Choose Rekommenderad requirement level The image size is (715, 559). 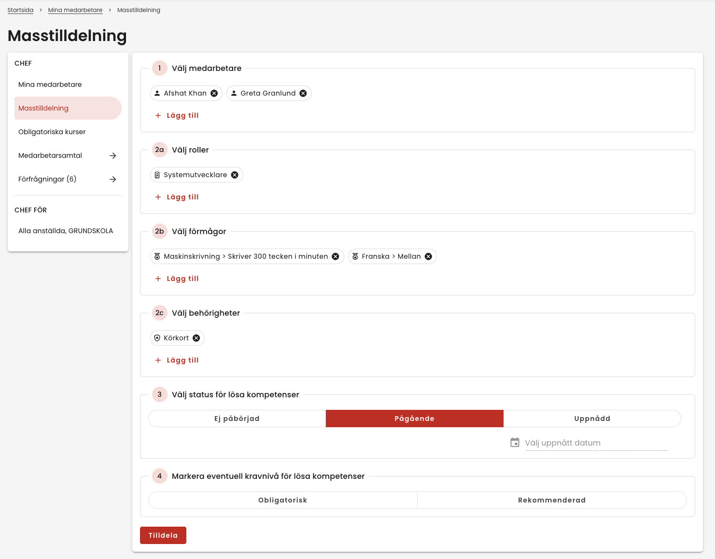point(551,500)
